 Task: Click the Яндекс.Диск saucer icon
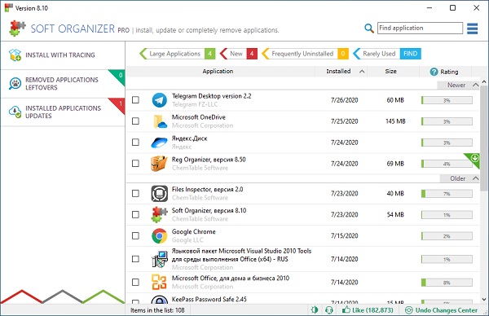click(x=160, y=143)
